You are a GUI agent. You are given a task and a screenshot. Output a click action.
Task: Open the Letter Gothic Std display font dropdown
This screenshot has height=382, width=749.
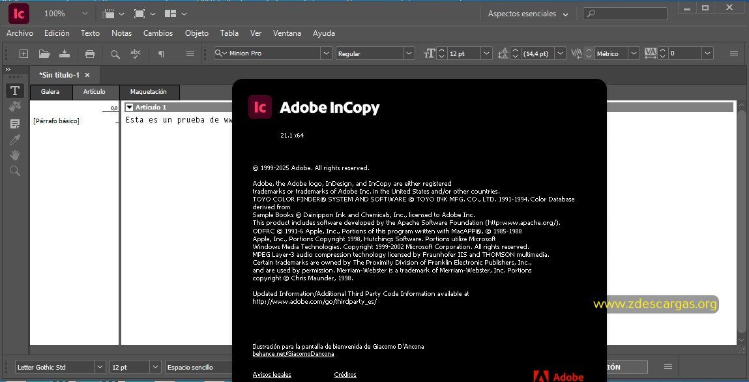coord(100,367)
